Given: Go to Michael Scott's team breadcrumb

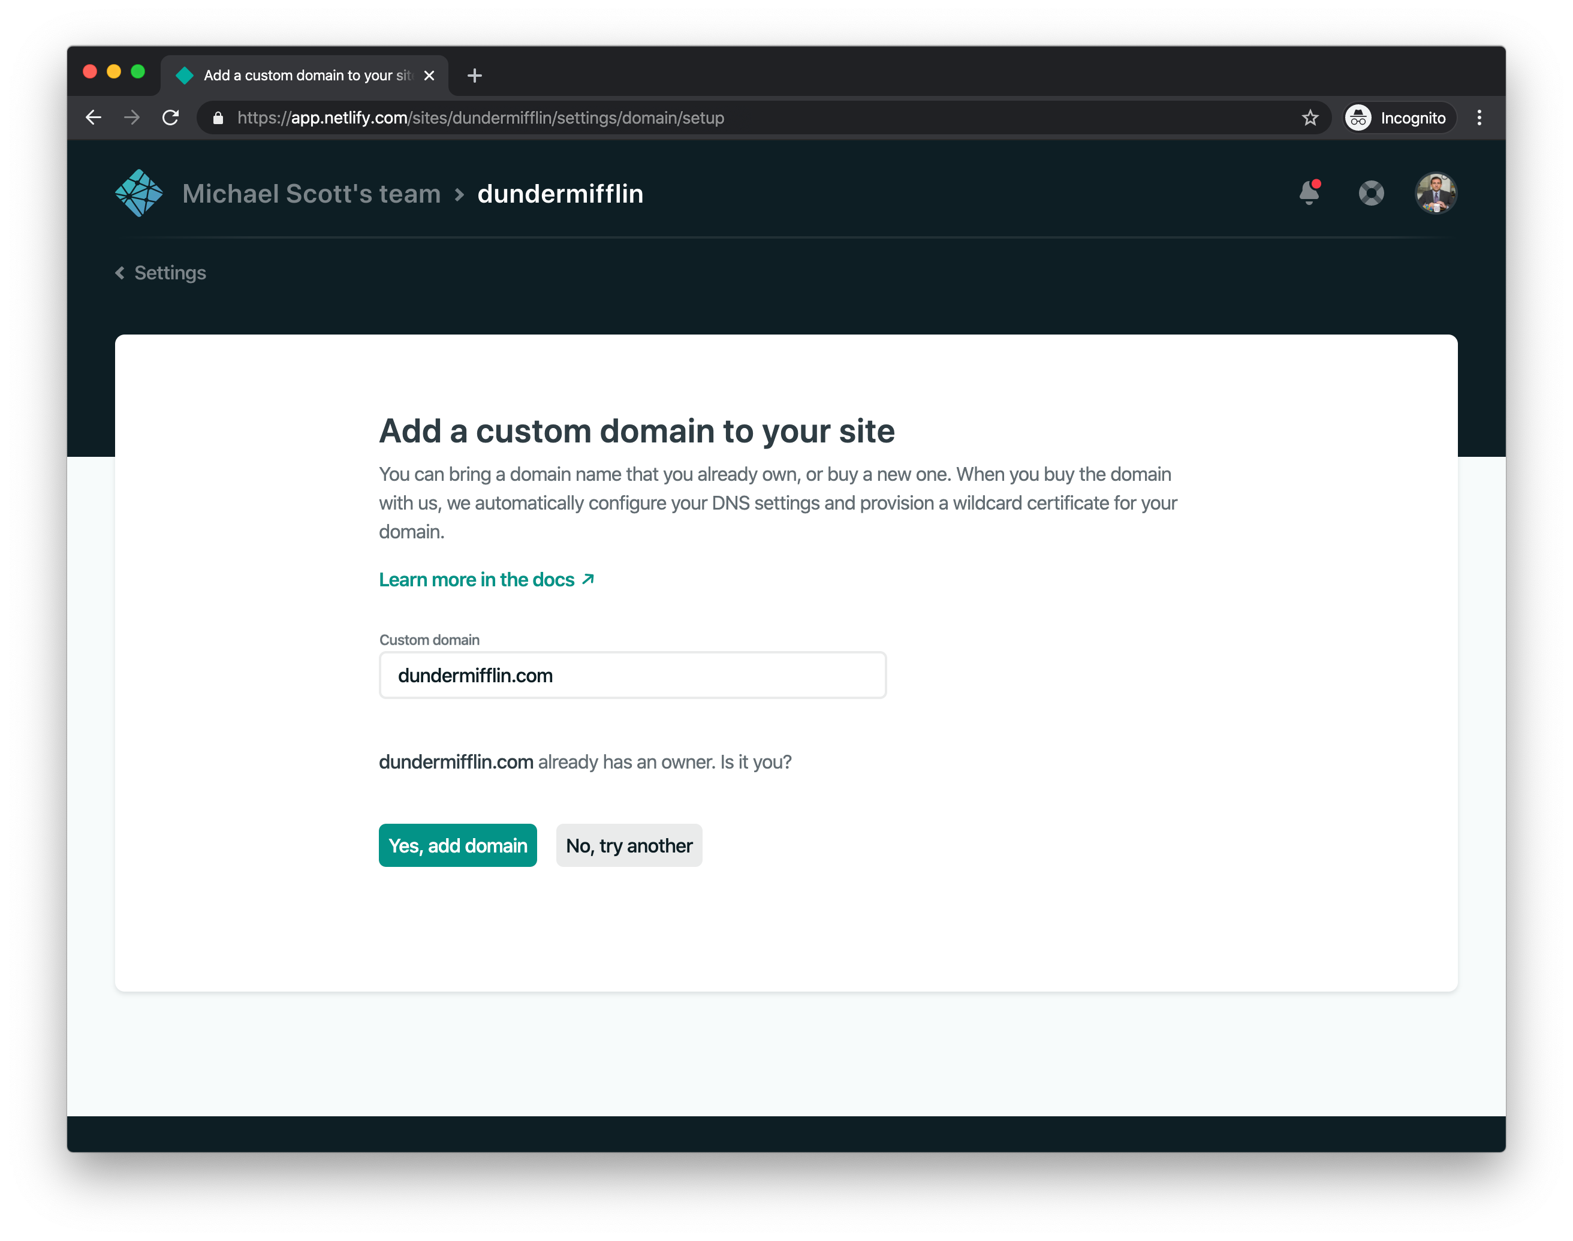Looking at the screenshot, I should point(311,194).
